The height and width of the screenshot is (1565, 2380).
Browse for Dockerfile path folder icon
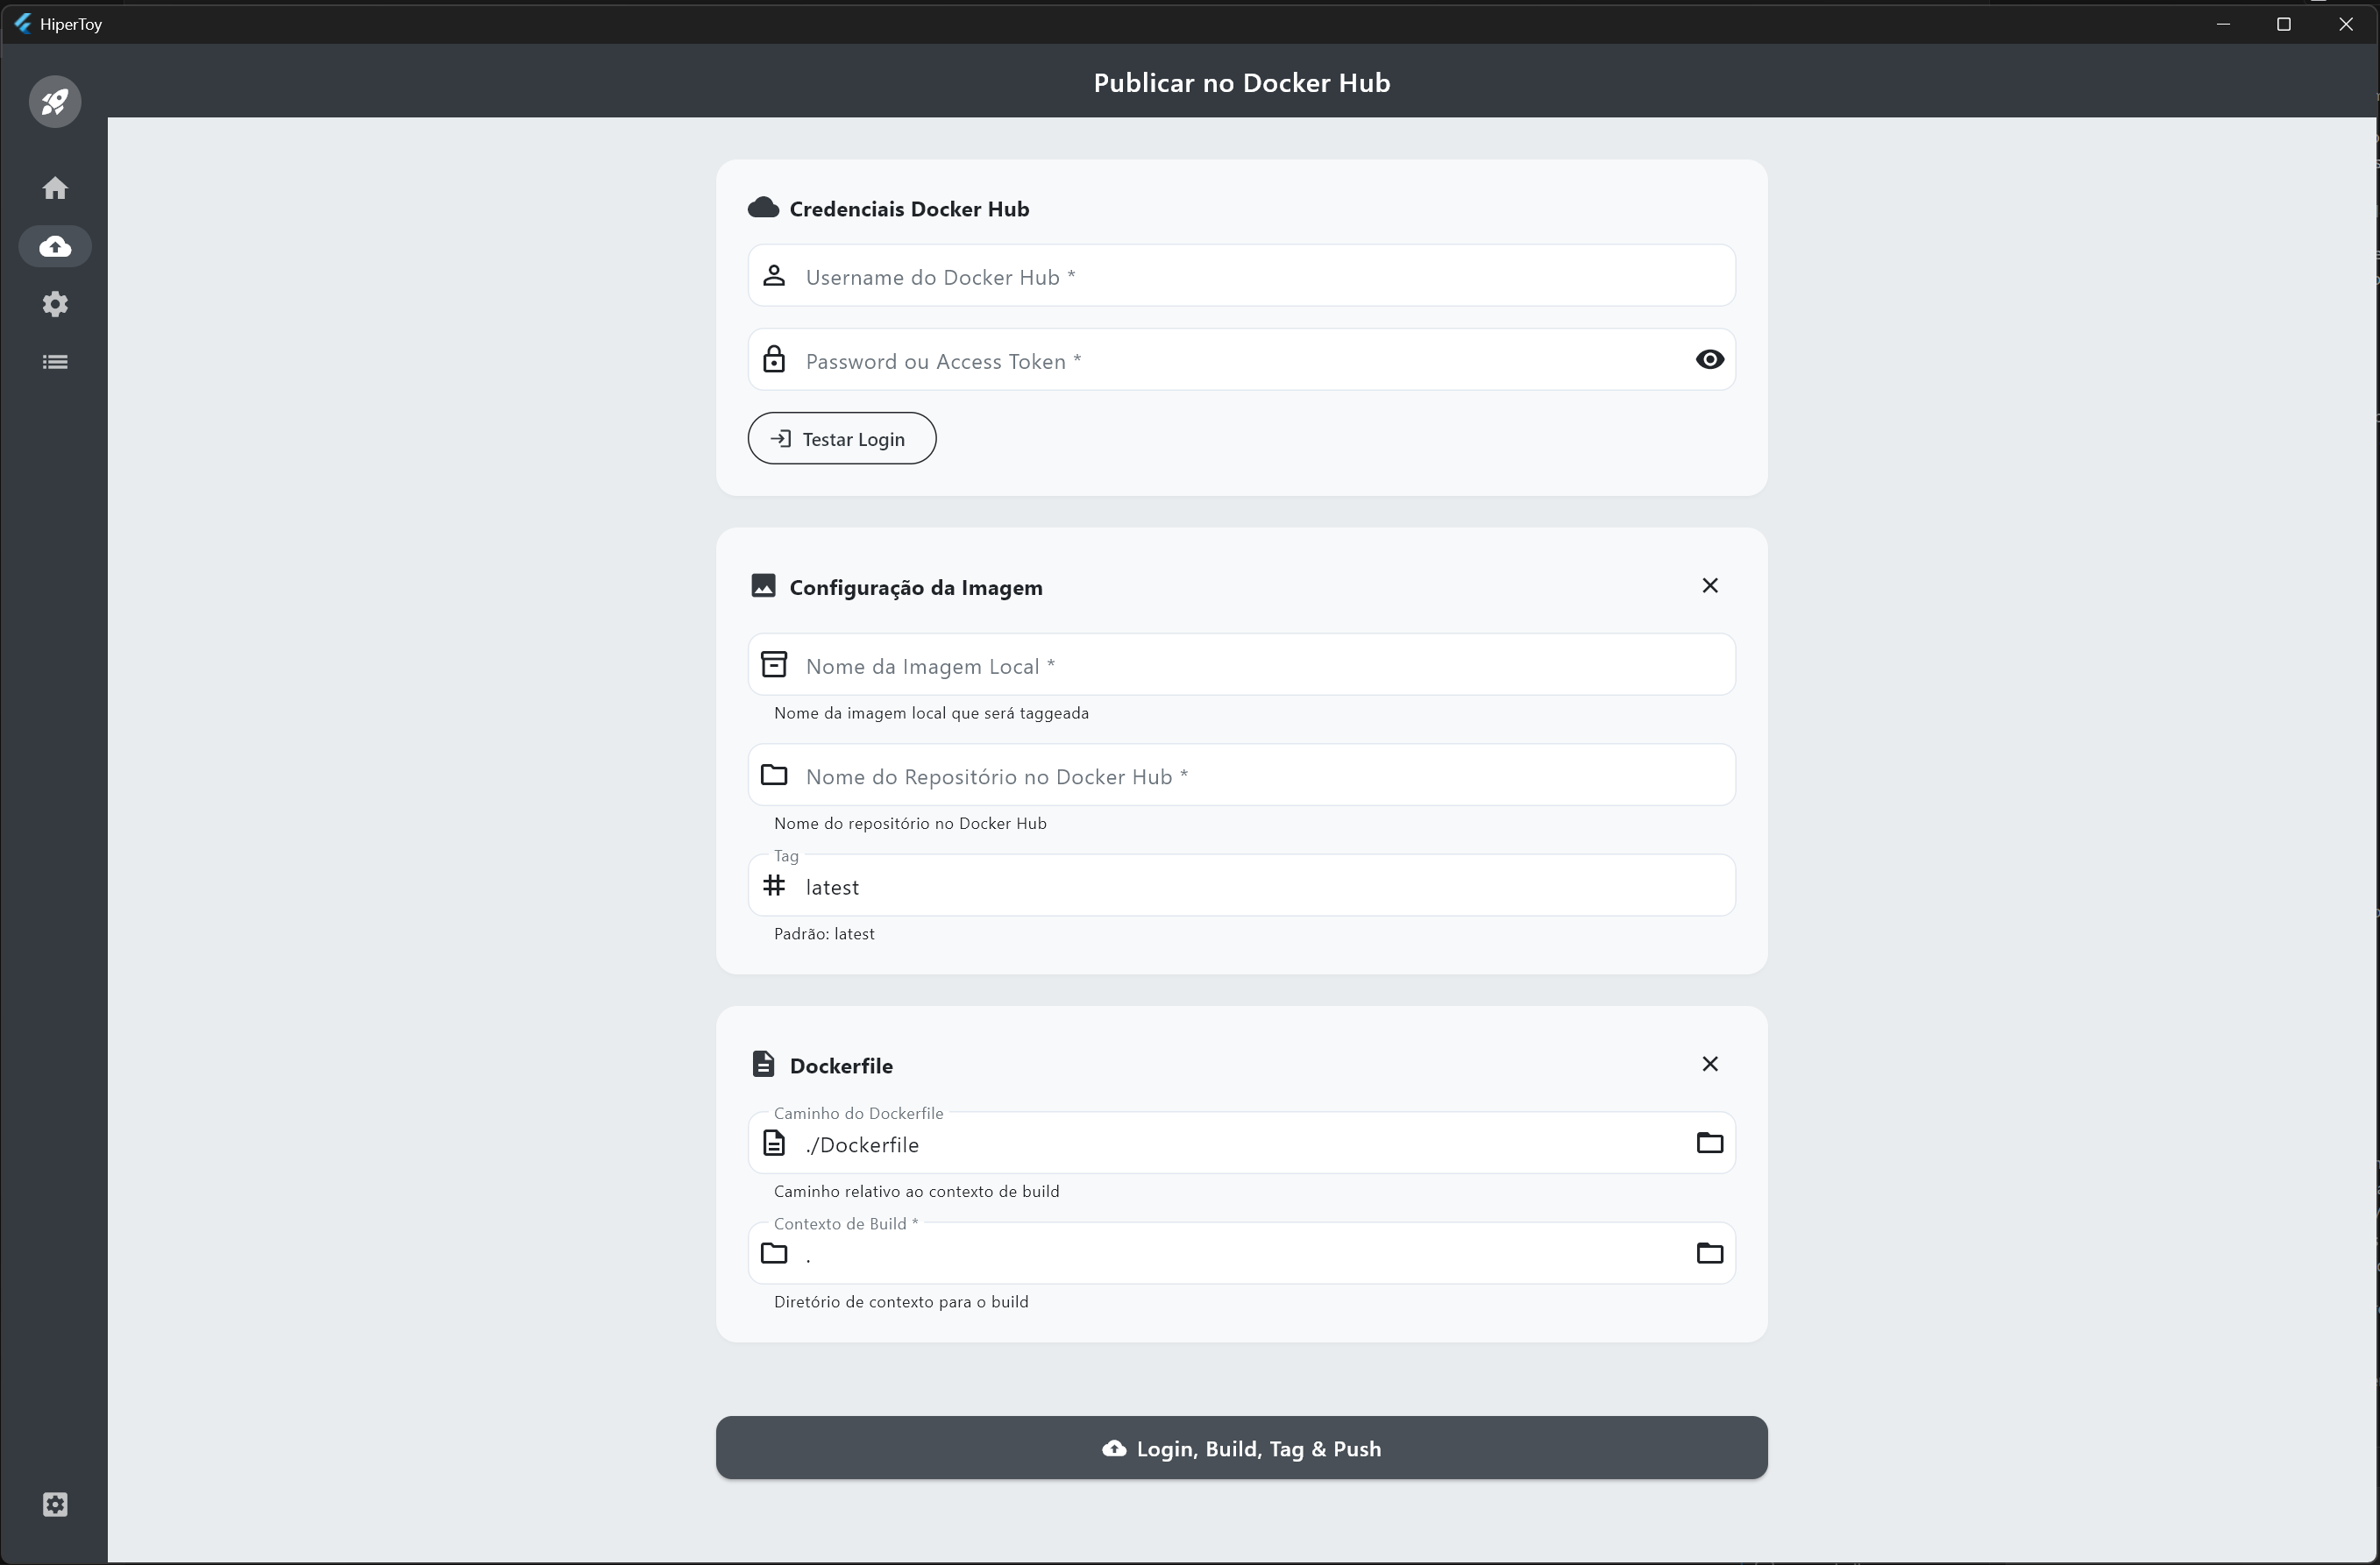1709,1143
